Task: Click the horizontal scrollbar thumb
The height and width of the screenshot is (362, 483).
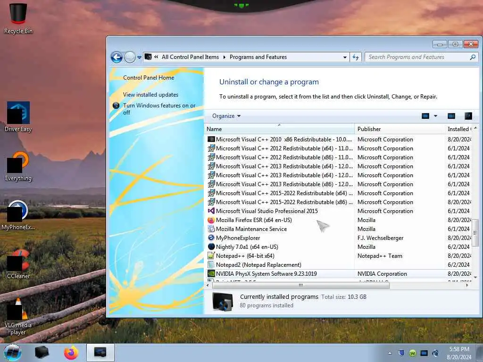Action: [300, 285]
